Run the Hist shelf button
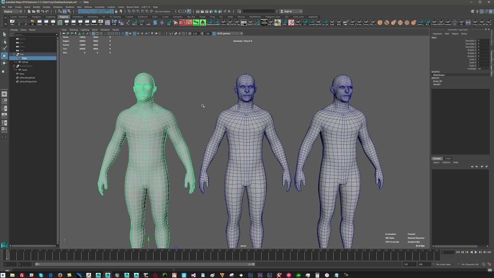The image size is (494, 278). (12, 23)
